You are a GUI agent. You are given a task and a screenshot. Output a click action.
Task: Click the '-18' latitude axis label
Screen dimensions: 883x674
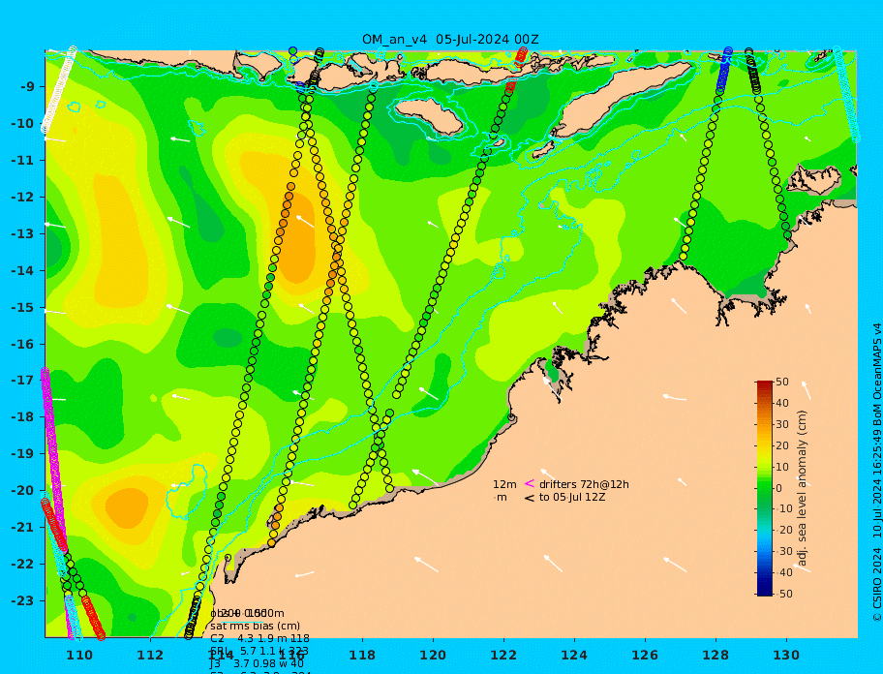[22, 416]
